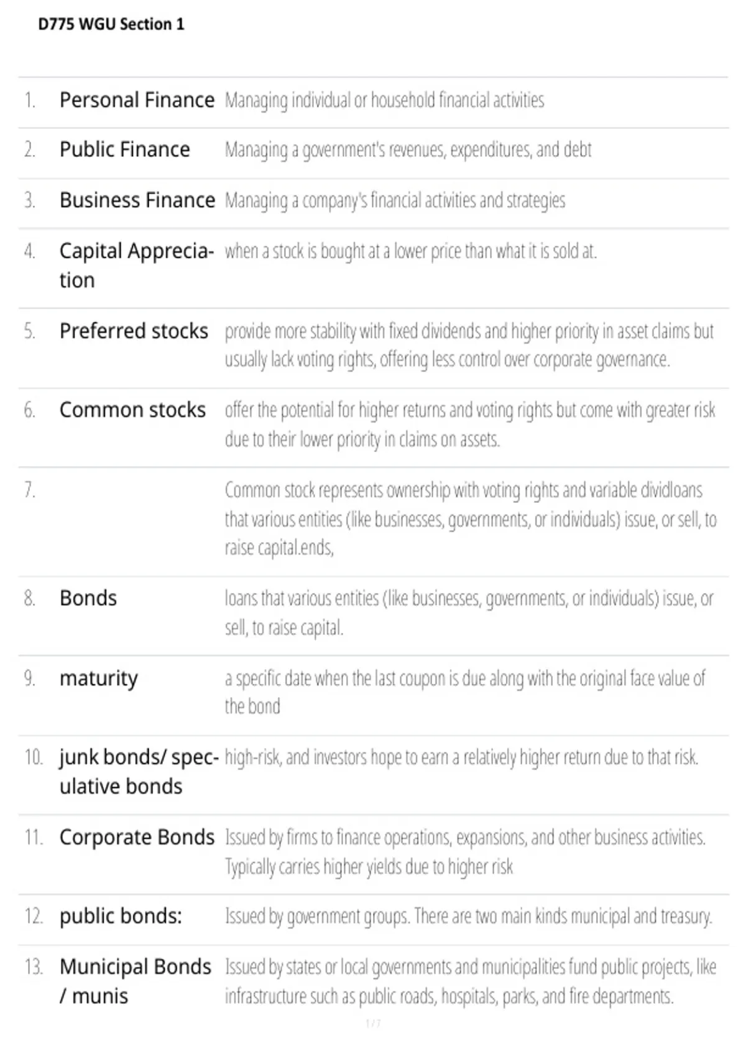Viewport: 746px width, 1058px height.
Task: Select the 'Common stocks' term
Action: [132, 410]
